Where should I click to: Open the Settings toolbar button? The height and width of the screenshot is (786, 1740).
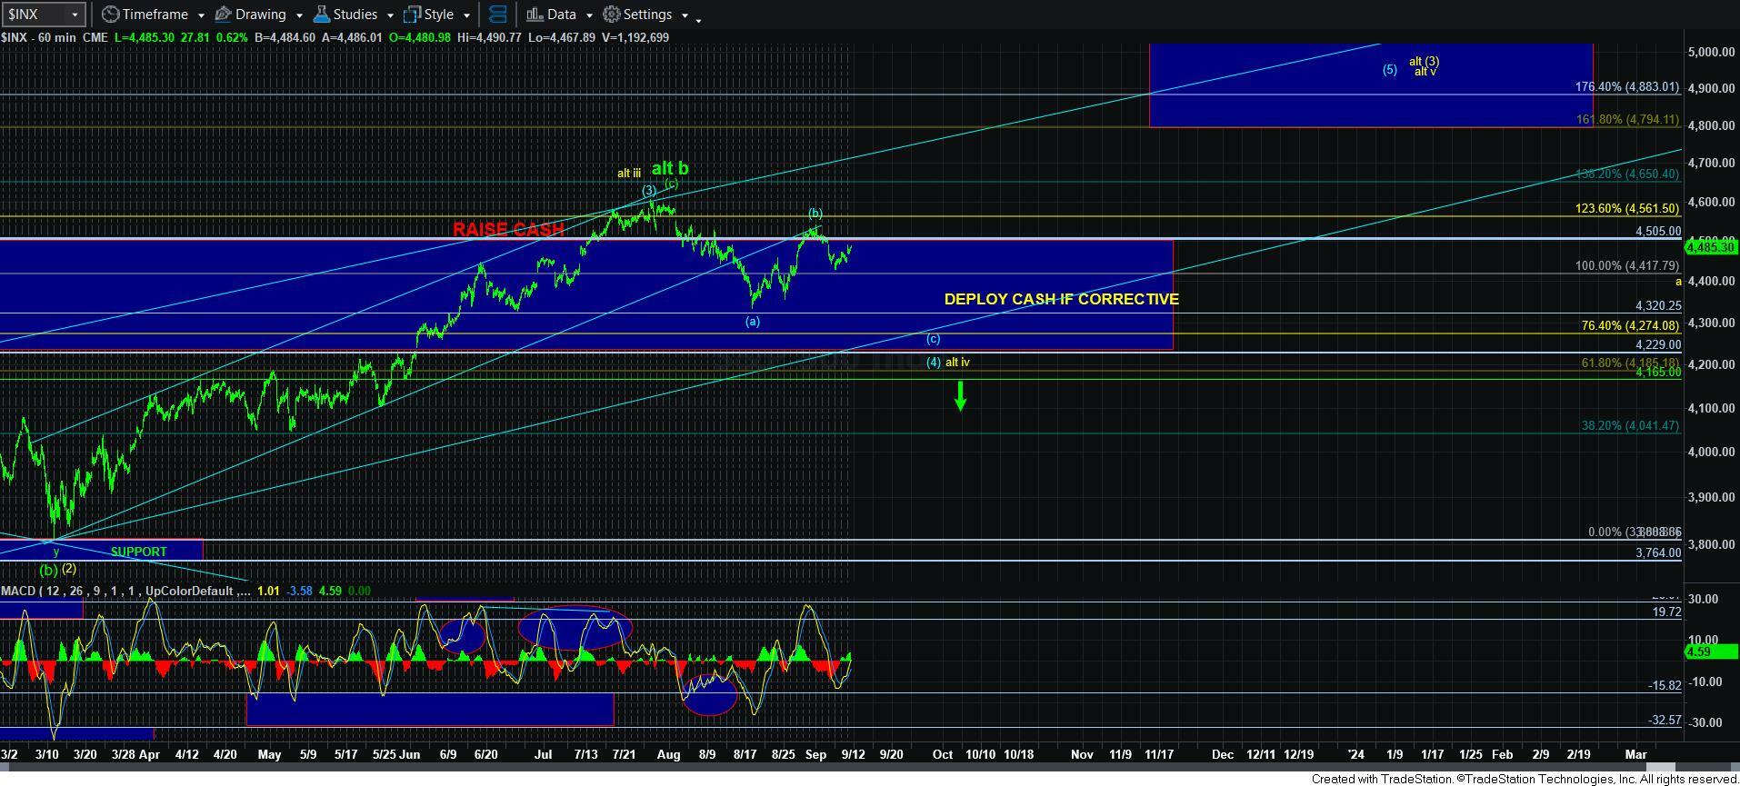point(638,15)
